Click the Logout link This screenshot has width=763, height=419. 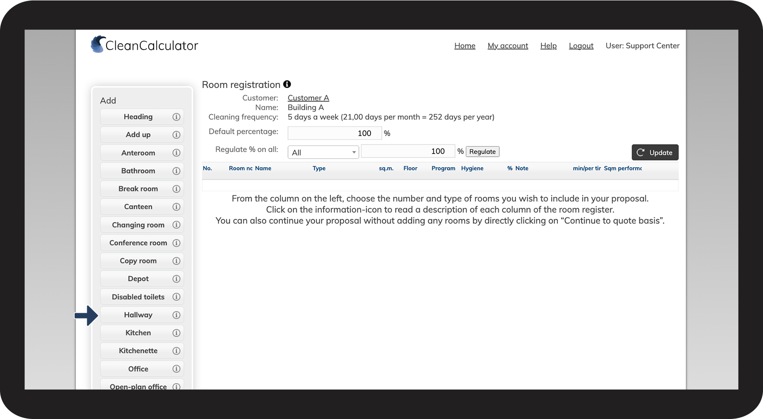[x=581, y=46]
